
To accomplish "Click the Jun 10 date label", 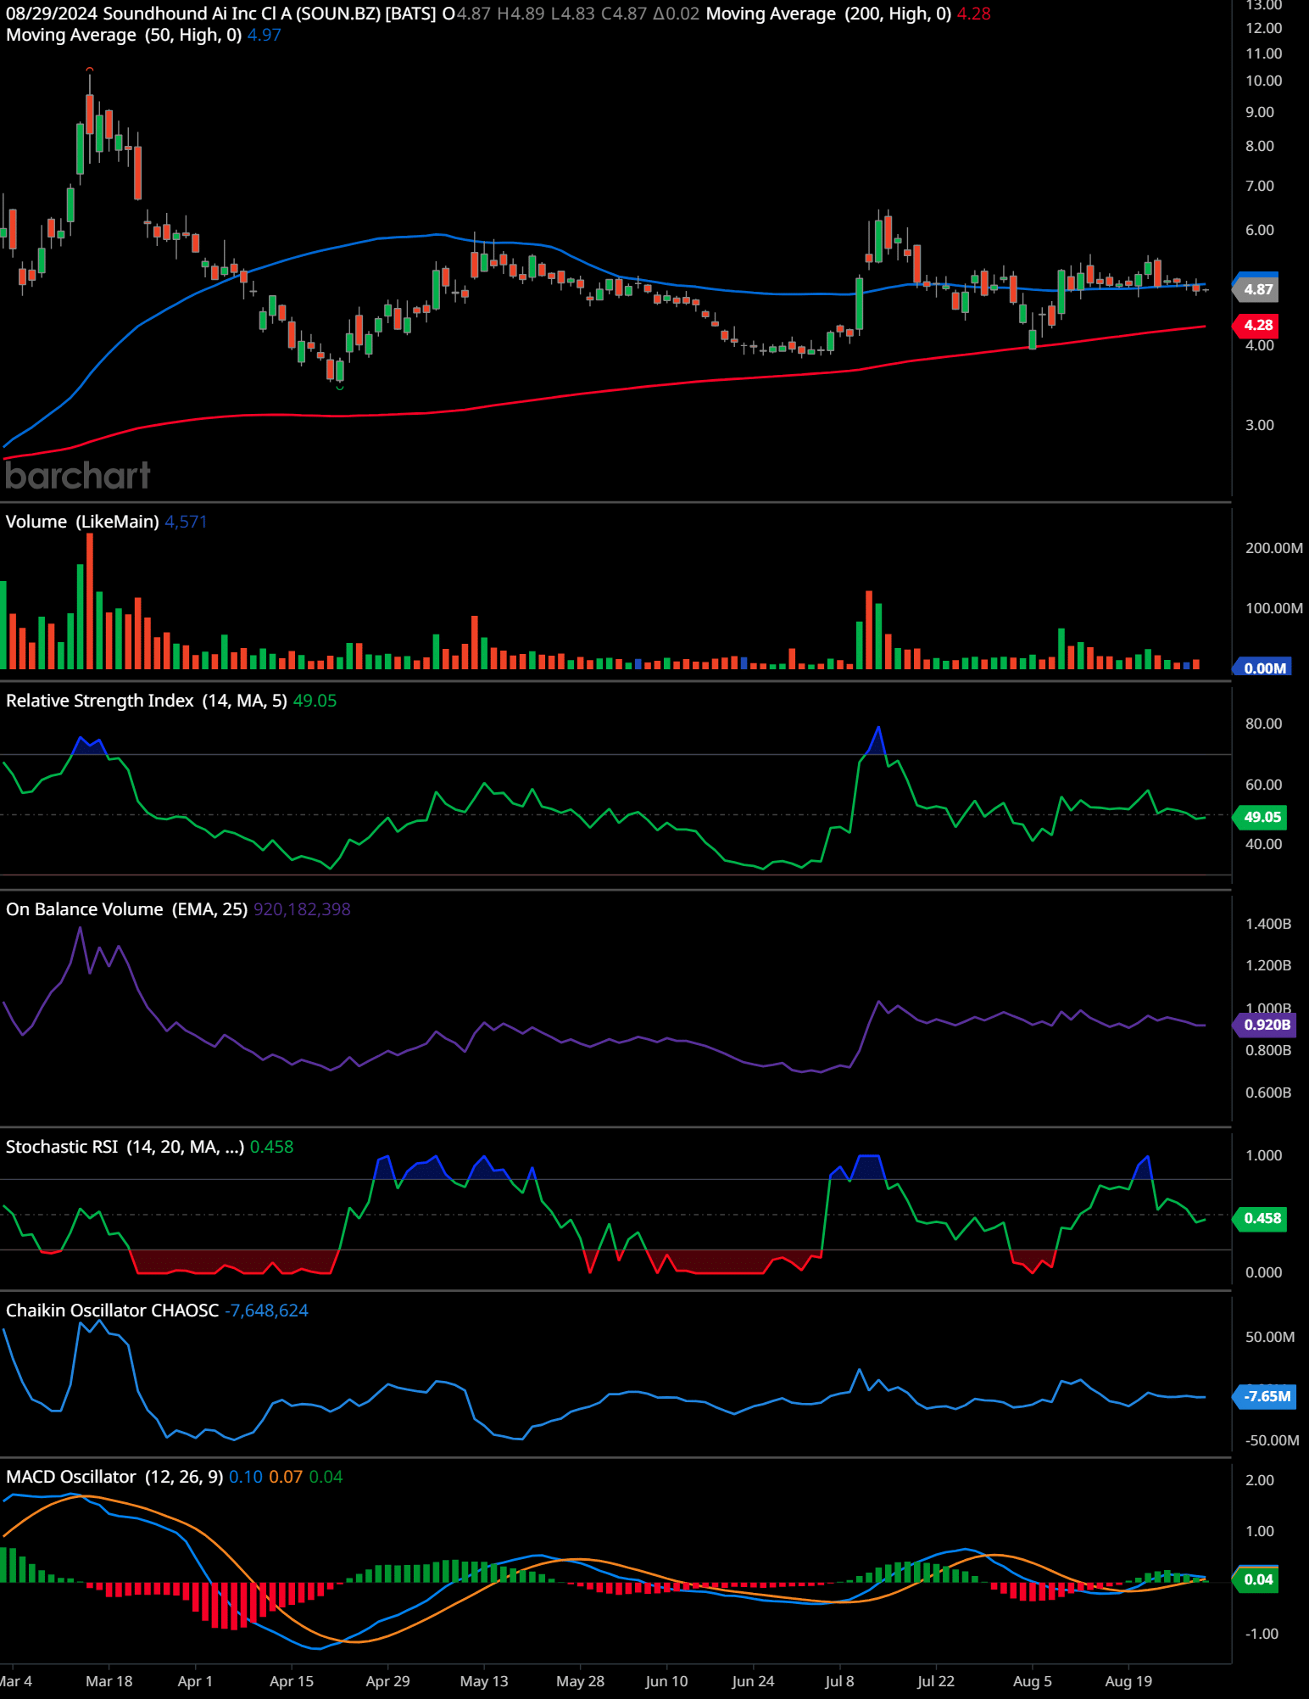I will [666, 1681].
